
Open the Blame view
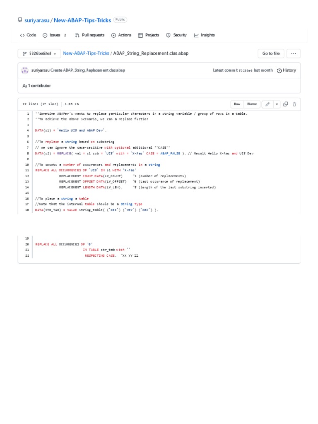[252, 104]
